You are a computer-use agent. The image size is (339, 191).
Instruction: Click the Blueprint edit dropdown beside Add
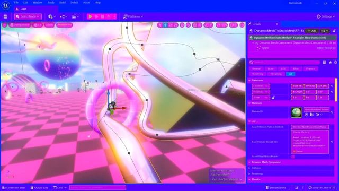325,31
